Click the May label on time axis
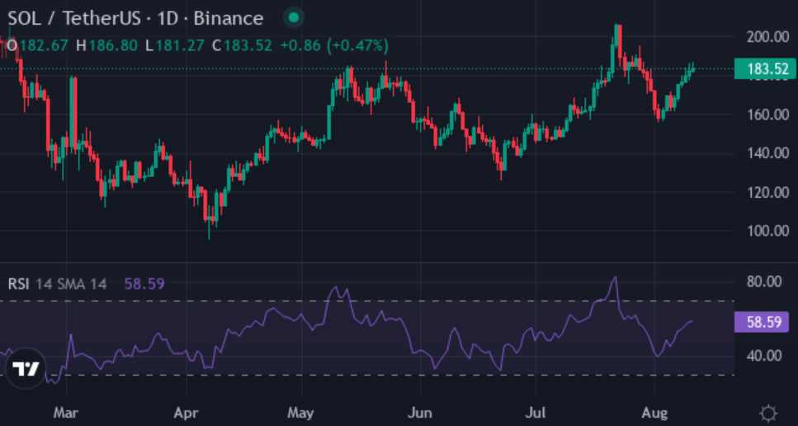 click(x=301, y=413)
